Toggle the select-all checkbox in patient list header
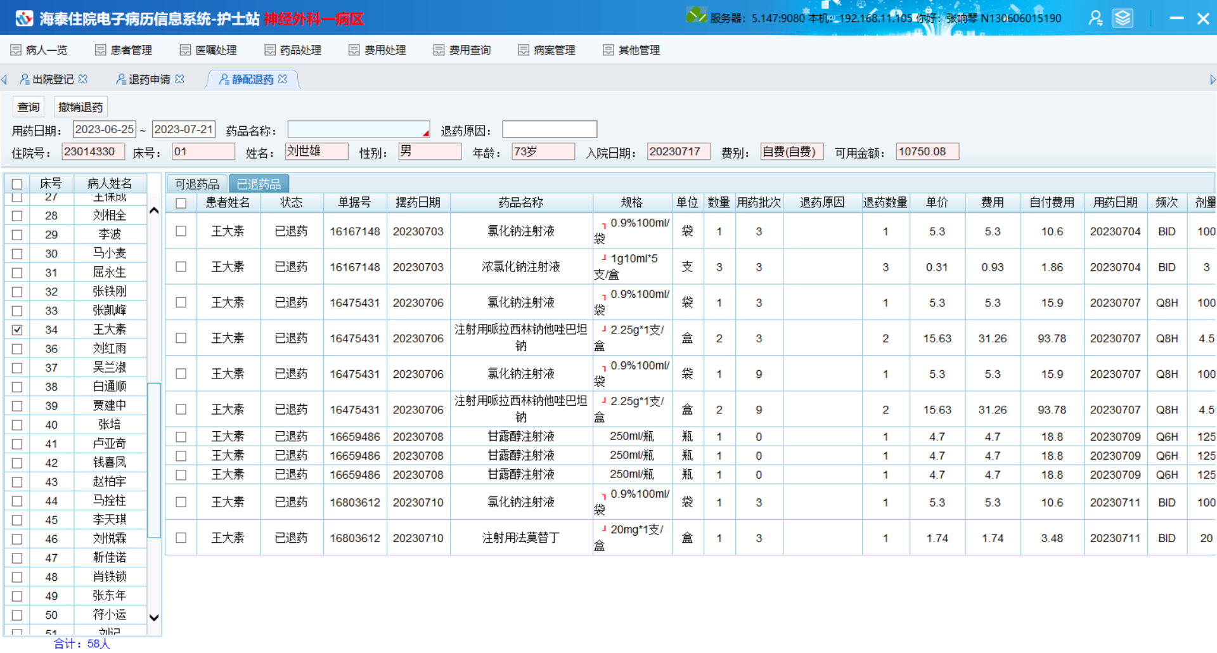Viewport: 1217px width, 653px height. point(17,184)
